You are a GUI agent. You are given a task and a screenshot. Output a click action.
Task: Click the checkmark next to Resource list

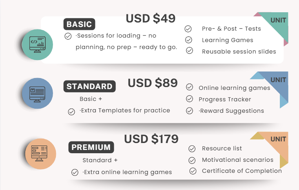pyautogui.click(x=192, y=148)
